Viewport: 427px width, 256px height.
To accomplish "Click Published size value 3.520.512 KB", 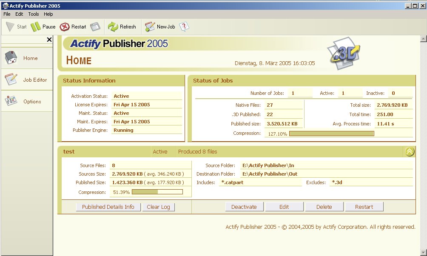I will click(x=282, y=124).
